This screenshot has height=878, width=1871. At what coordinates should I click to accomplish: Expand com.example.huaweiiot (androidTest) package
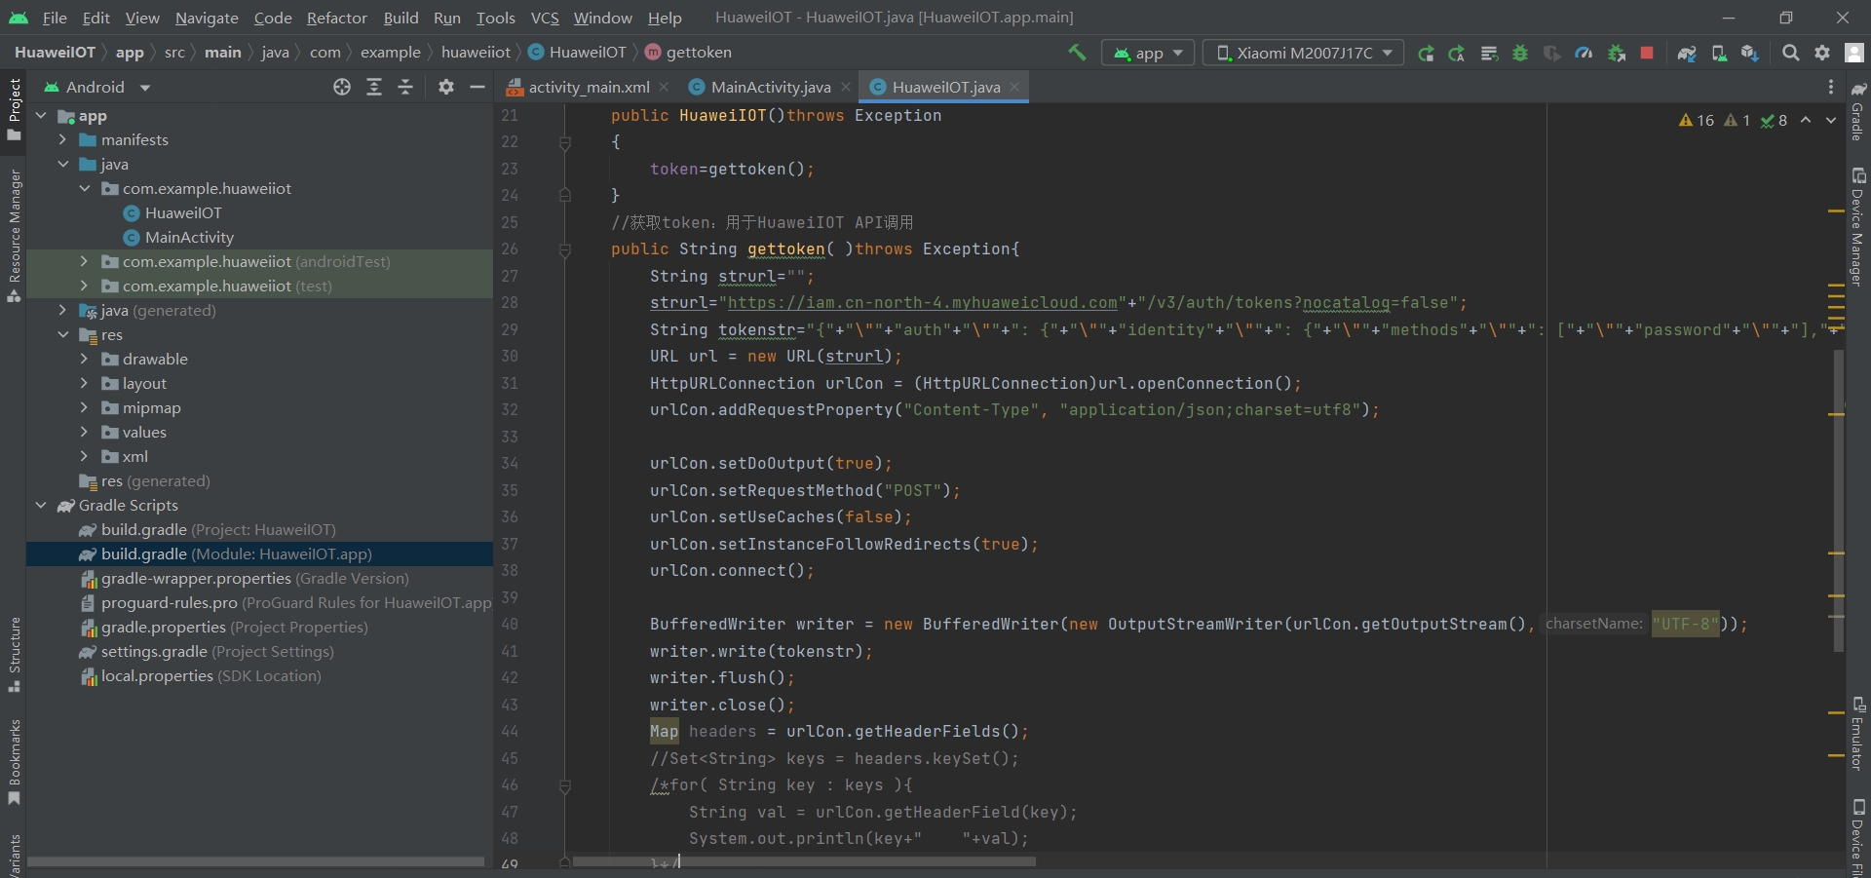(x=84, y=262)
